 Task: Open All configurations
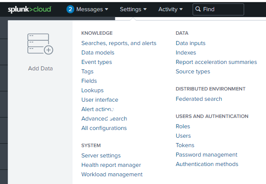pyautogui.click(x=104, y=128)
